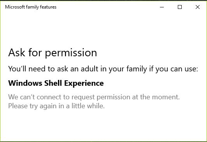The height and width of the screenshot is (142, 207).
Task: Maximize the family features dialog
Action: 180,7
